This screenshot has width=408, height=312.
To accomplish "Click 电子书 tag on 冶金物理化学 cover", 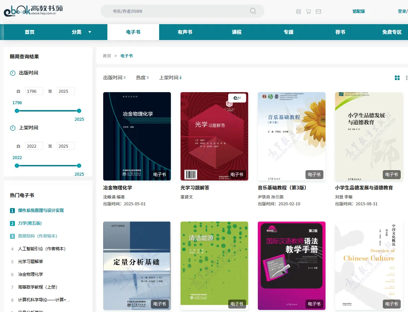I will [x=159, y=174].
